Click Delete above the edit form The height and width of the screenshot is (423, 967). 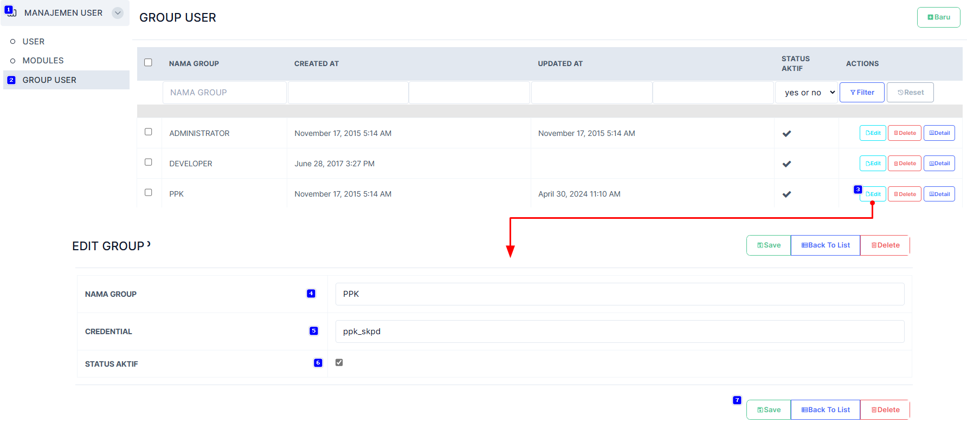[885, 245]
